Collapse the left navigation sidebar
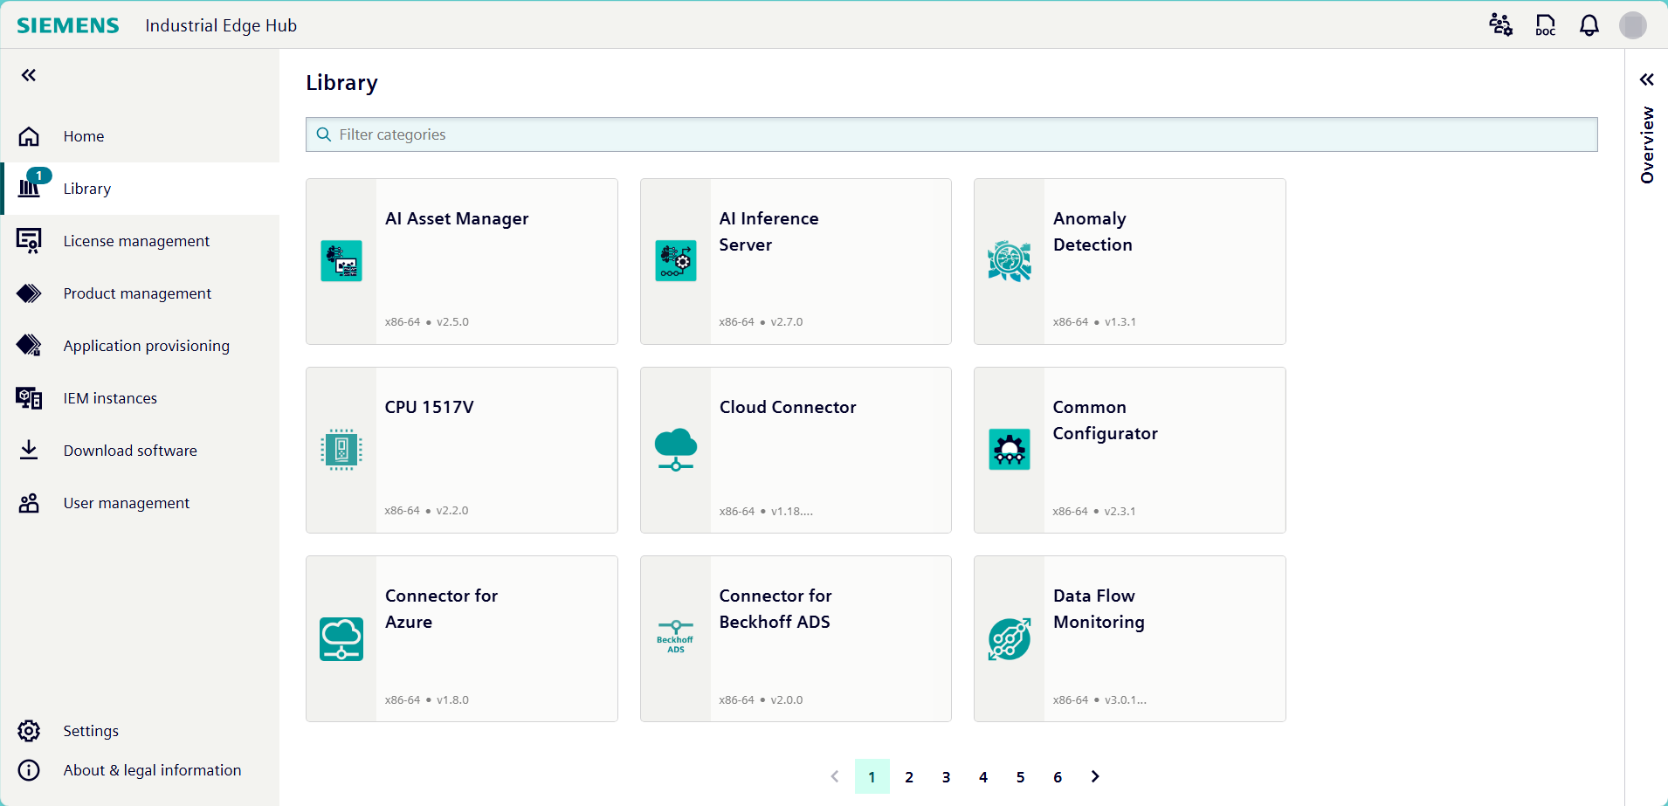This screenshot has width=1668, height=806. pos(29,76)
